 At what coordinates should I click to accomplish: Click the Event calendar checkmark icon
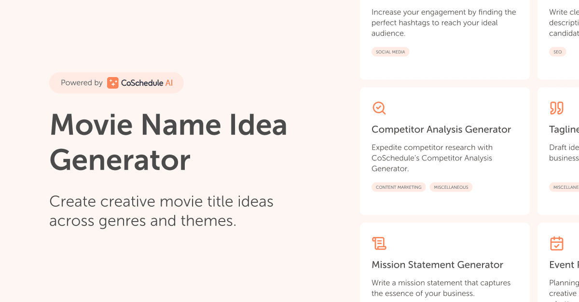click(557, 243)
